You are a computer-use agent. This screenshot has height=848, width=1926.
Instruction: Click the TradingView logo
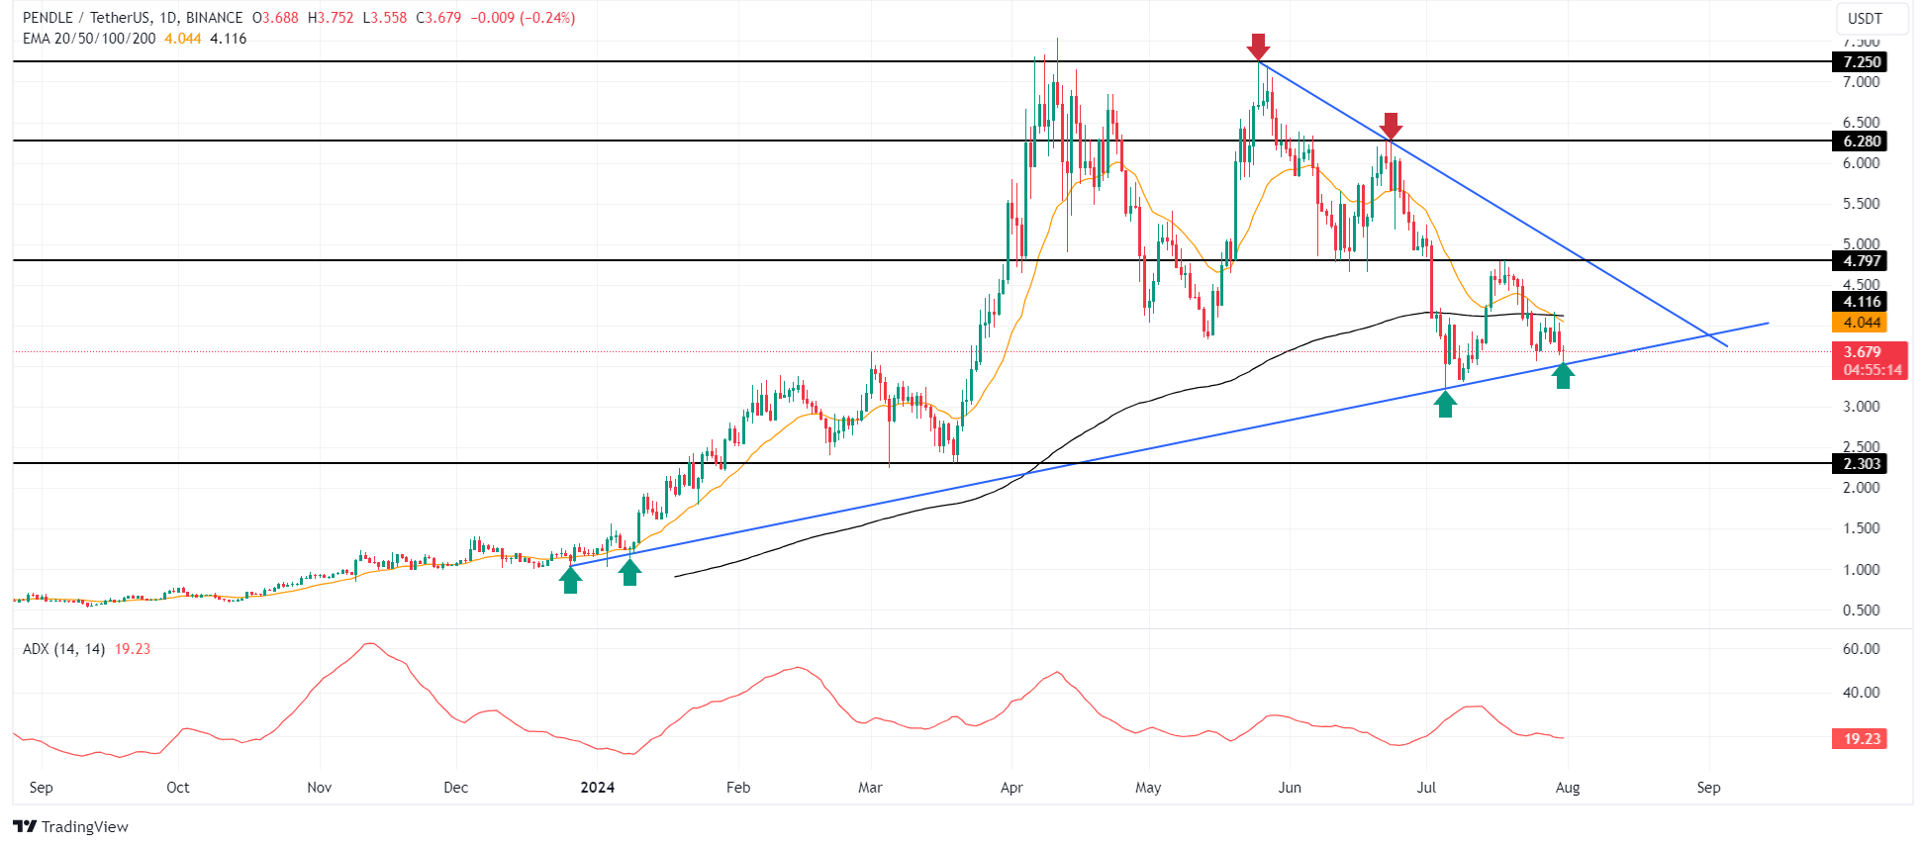71,826
